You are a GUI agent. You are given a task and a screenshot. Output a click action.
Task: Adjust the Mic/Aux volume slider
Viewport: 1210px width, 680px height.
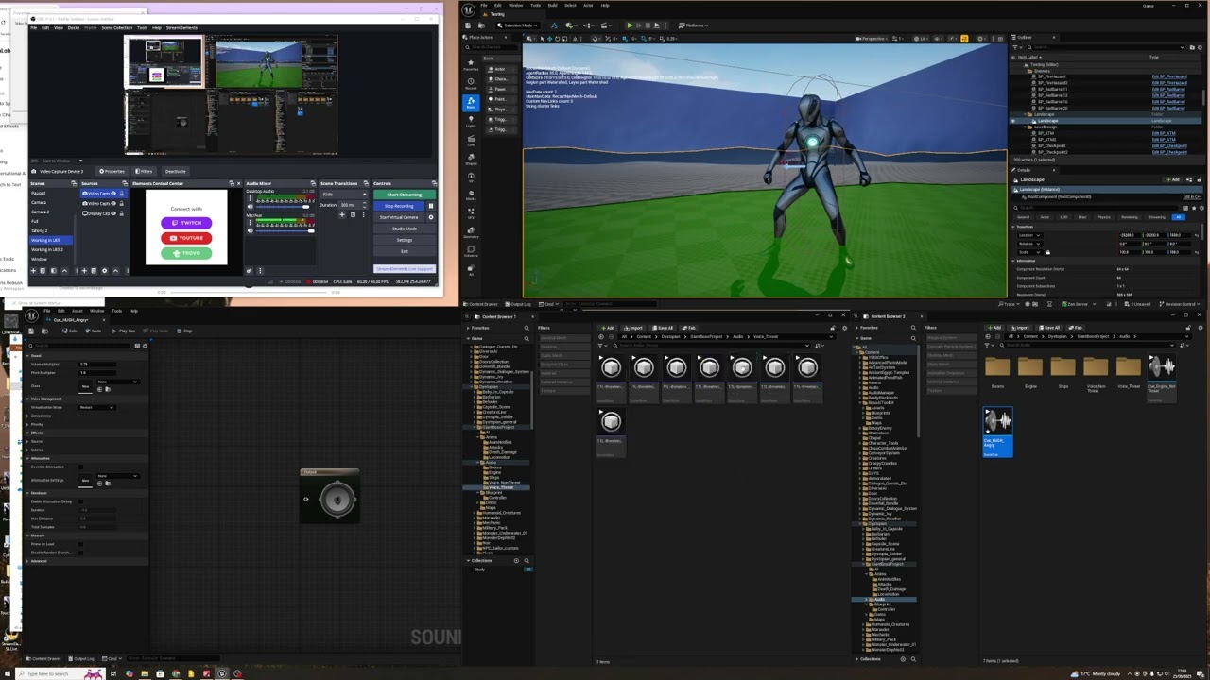[x=286, y=230]
